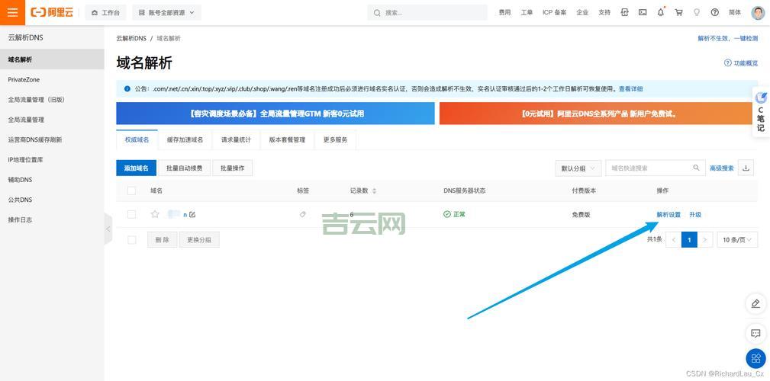Focus the top 搜索 search field
770x381 pixels.
pos(427,13)
